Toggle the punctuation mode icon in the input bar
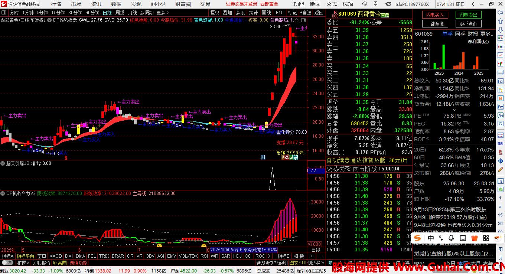505x274 pixels. pyautogui.click(x=441, y=238)
